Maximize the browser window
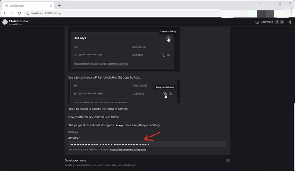Viewport: 295px width, 171px height. 280,3
